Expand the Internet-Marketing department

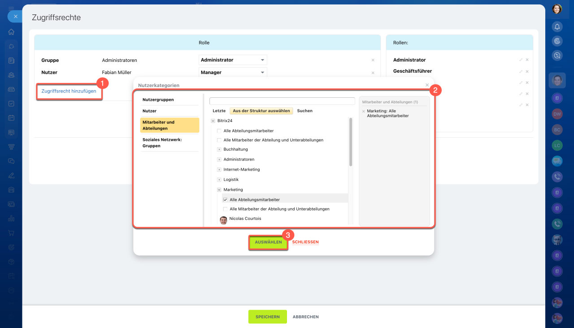click(x=219, y=170)
